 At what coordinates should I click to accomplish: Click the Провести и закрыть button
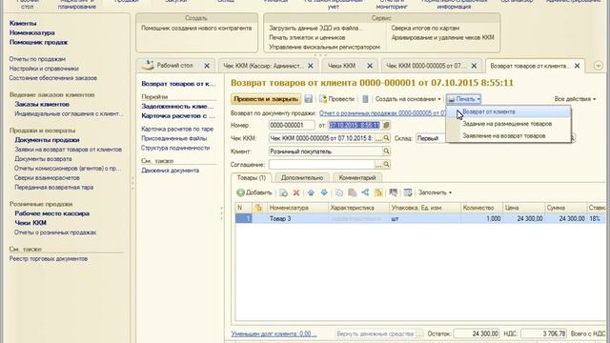pyautogui.click(x=266, y=99)
